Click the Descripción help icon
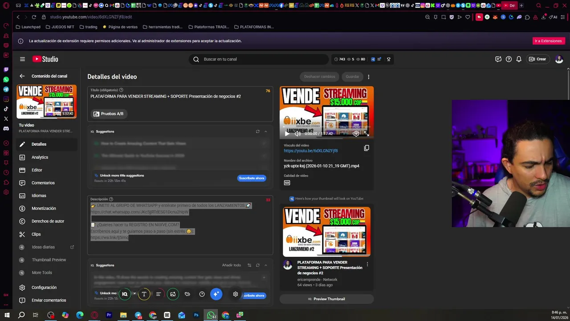Viewport: 570px width, 321px height. point(111,199)
